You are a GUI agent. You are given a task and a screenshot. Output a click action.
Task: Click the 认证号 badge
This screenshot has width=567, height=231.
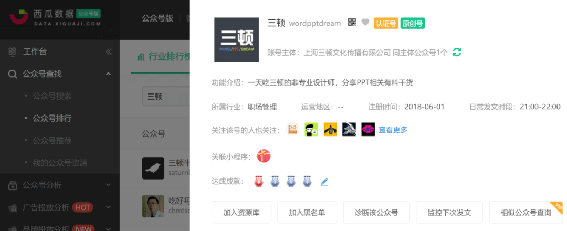tap(386, 24)
